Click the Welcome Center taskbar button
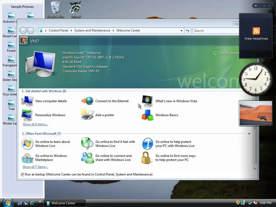This screenshot has width=276, height=207. 65,203
